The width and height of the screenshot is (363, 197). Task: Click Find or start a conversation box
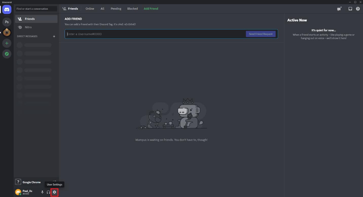pyautogui.click(x=36, y=9)
